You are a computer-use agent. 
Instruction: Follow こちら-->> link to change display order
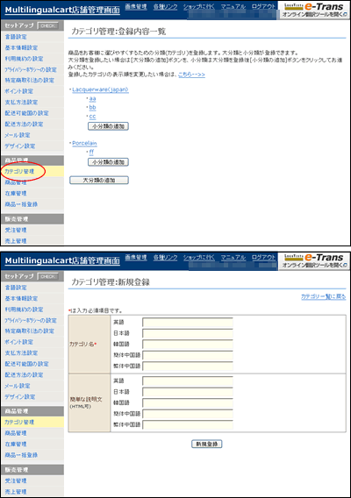191,75
